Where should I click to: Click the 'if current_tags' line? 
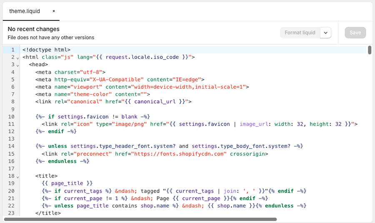(x=174, y=191)
